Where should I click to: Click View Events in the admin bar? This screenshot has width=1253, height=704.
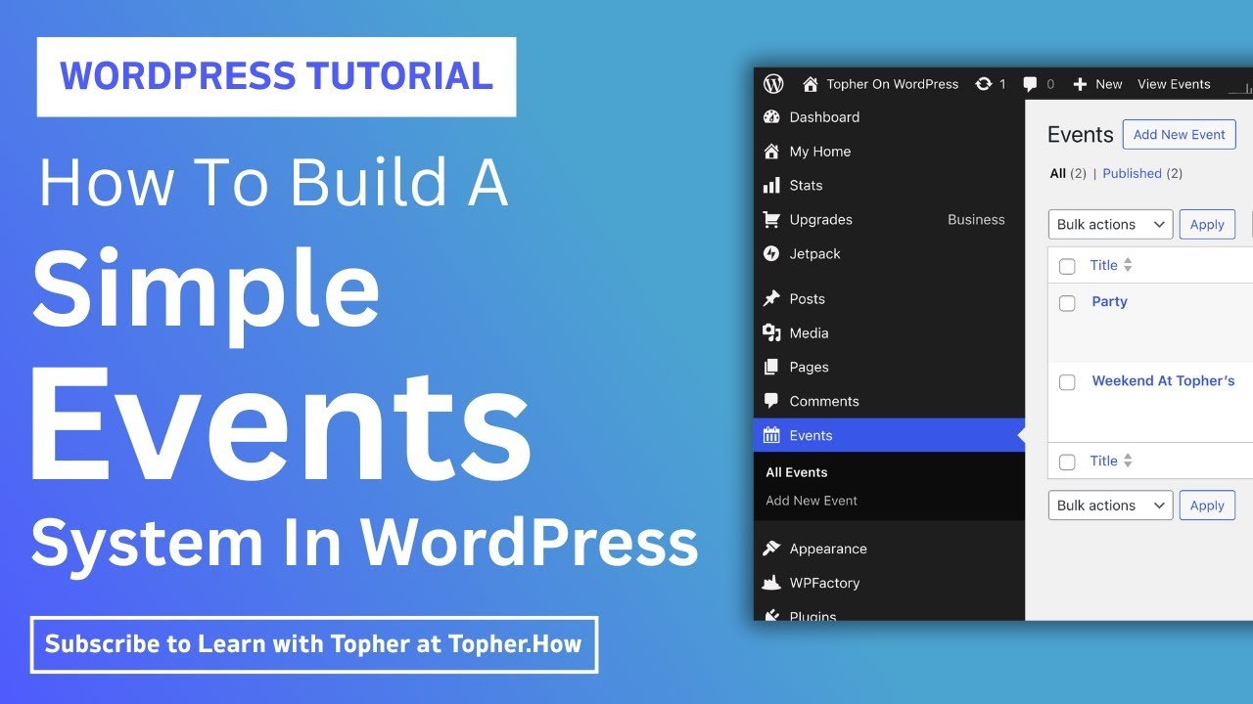[1174, 84]
